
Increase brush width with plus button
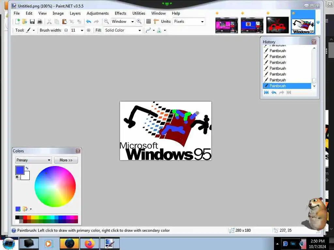pyautogui.click(x=89, y=30)
